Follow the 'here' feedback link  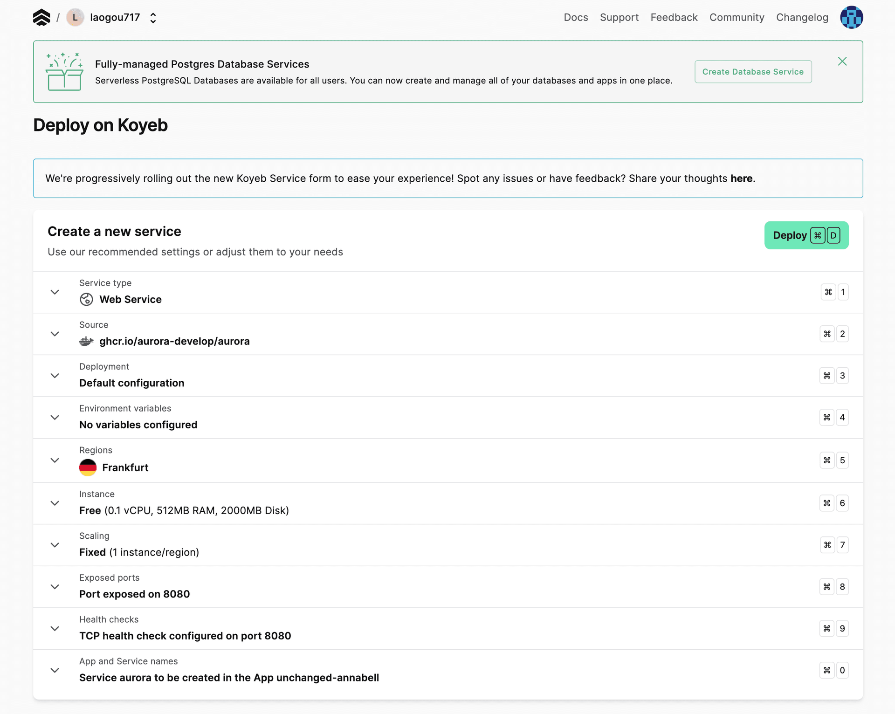pos(741,178)
